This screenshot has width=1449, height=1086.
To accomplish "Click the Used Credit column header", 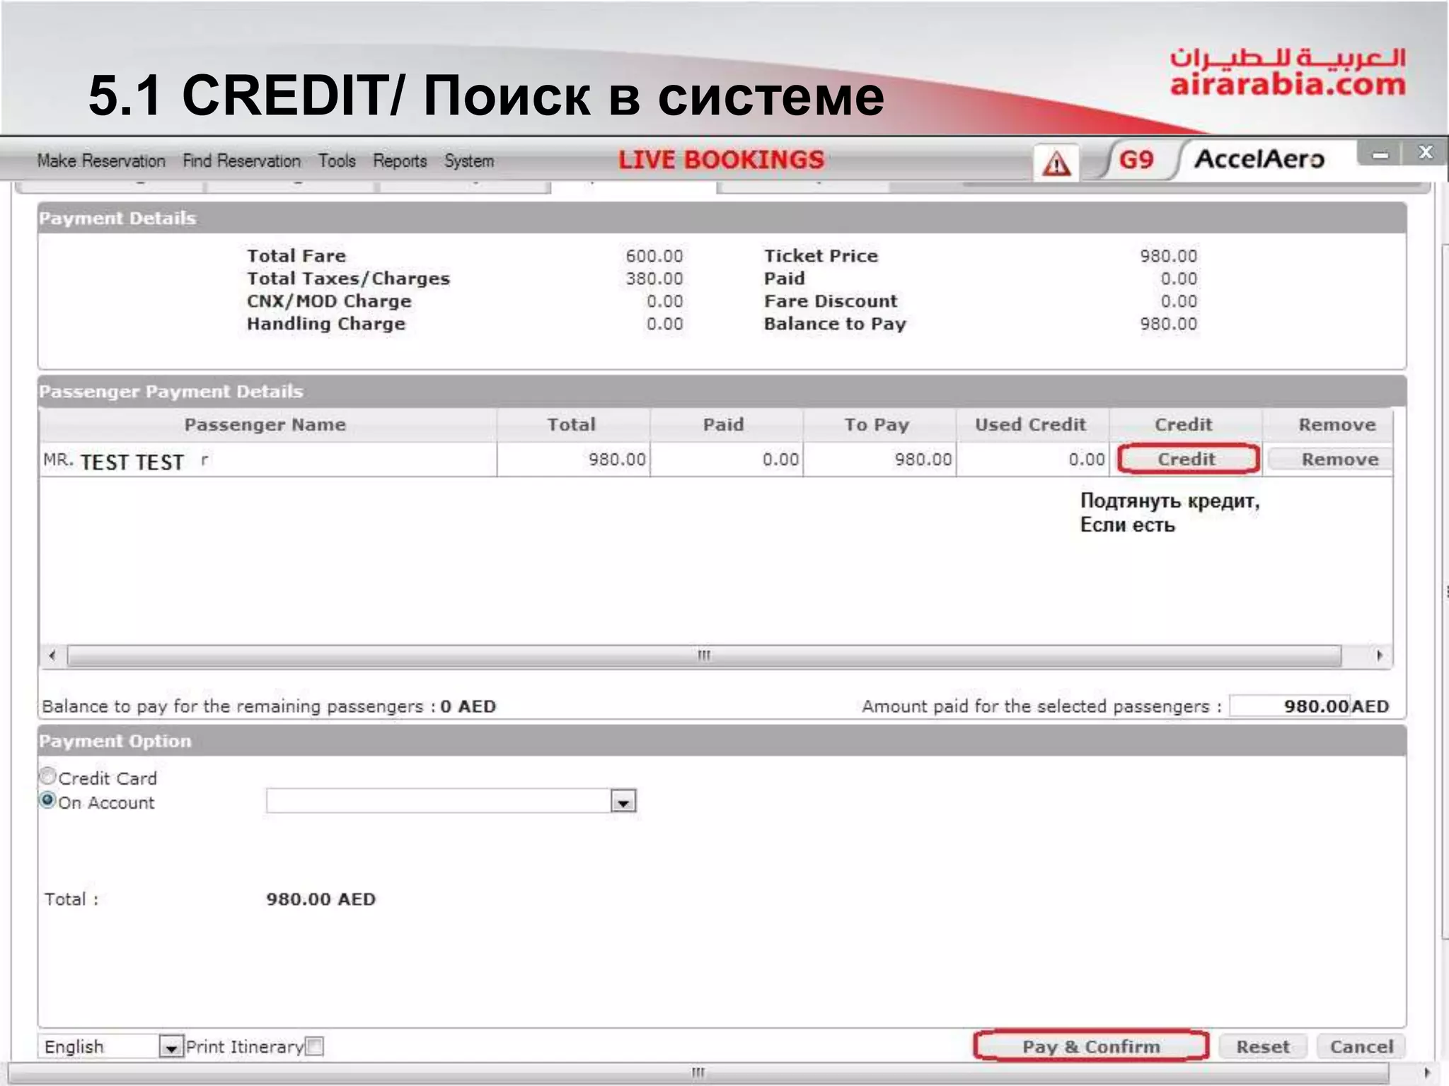I will [1031, 424].
